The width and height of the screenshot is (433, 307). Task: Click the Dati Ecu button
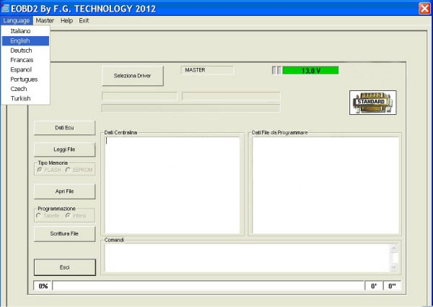[x=64, y=128]
